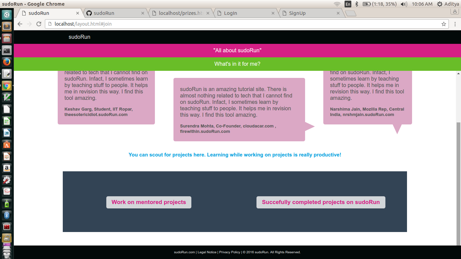Click Narshima Jain testimonial attribution text
Image resolution: width=461 pixels, height=259 pixels.
[367, 112]
